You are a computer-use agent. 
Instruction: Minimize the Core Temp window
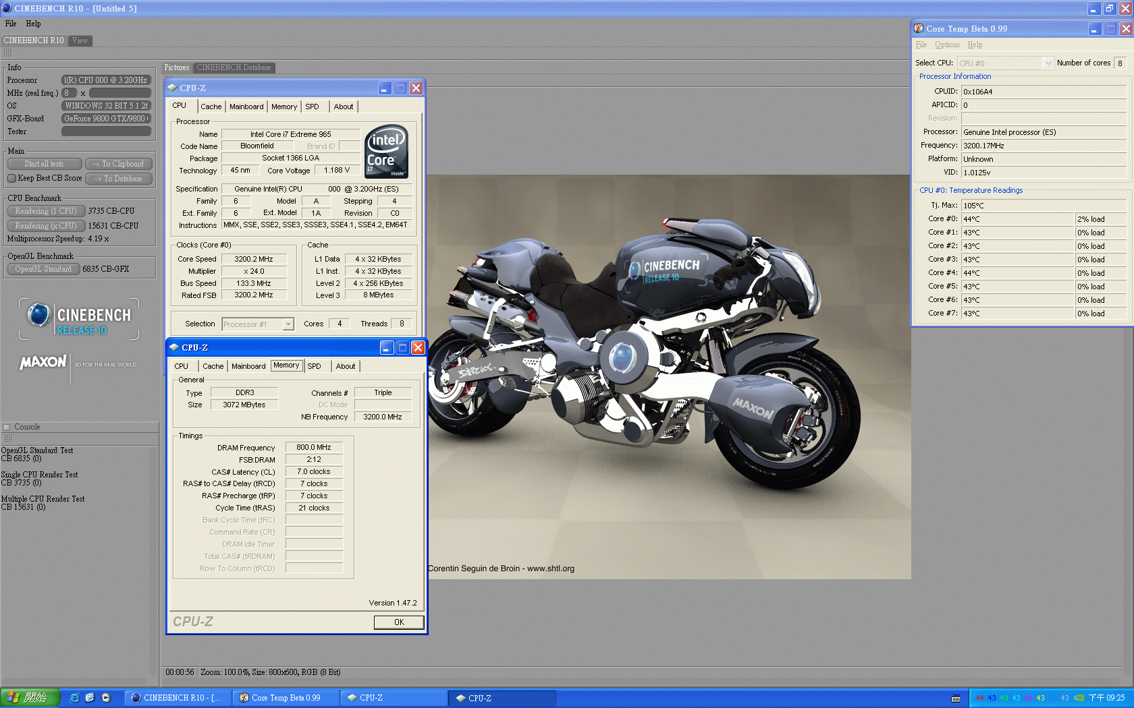click(1094, 29)
